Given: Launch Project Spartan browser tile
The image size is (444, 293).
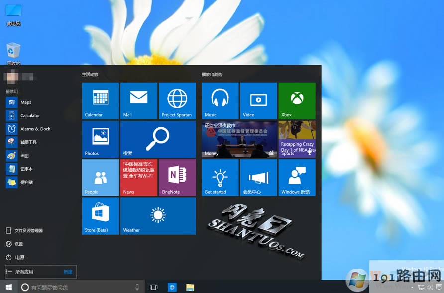Looking at the screenshot, I should (x=177, y=100).
